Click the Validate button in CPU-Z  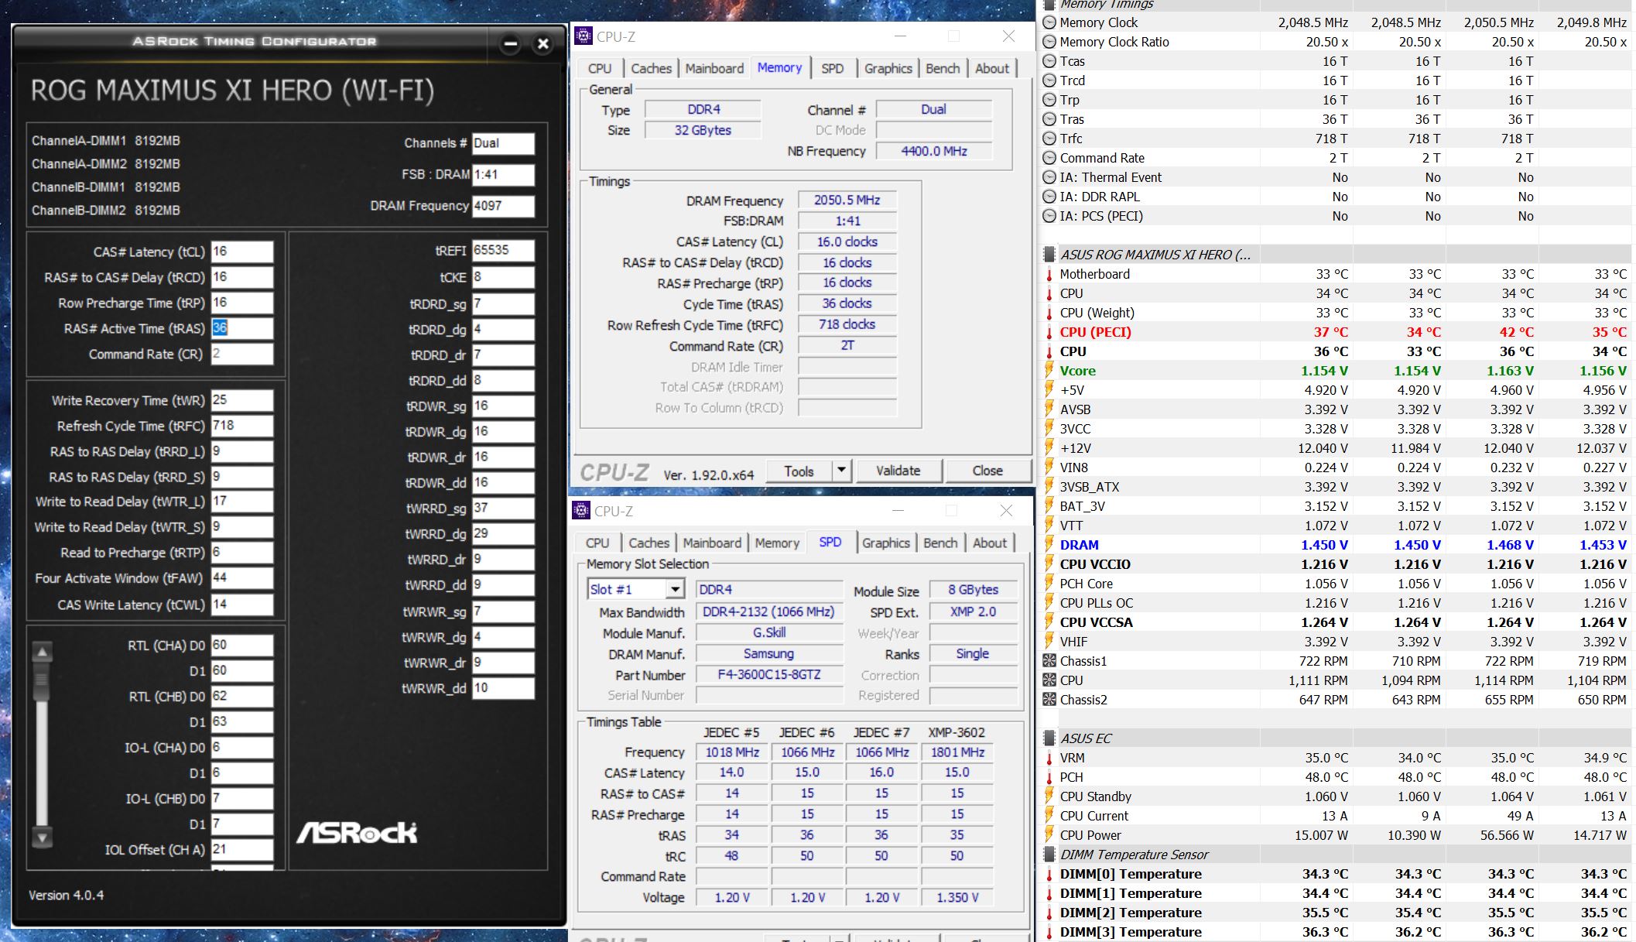pyautogui.click(x=899, y=471)
